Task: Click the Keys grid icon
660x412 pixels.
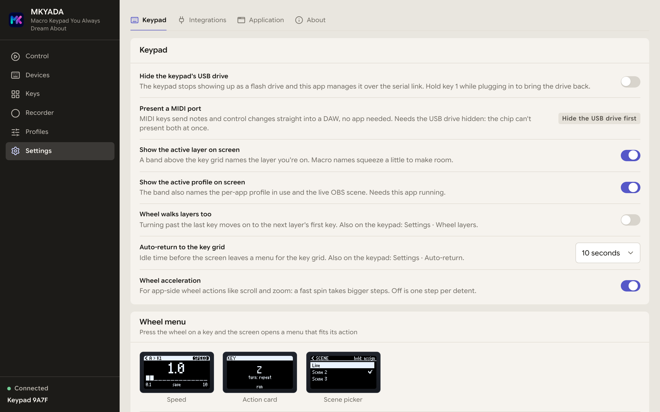Action: pyautogui.click(x=15, y=94)
